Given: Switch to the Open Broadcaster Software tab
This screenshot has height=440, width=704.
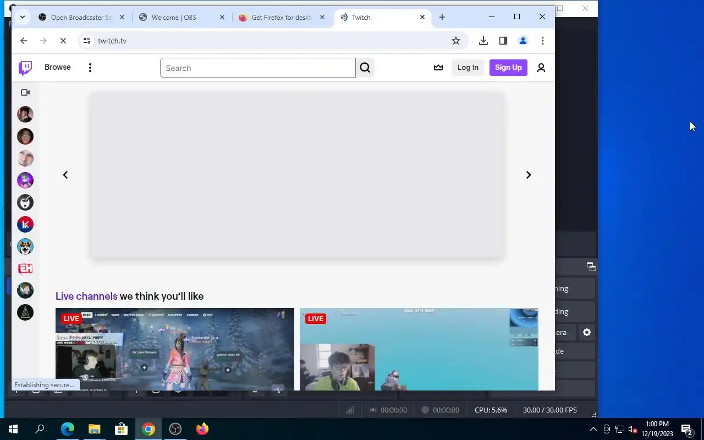Looking at the screenshot, I should click(82, 18).
